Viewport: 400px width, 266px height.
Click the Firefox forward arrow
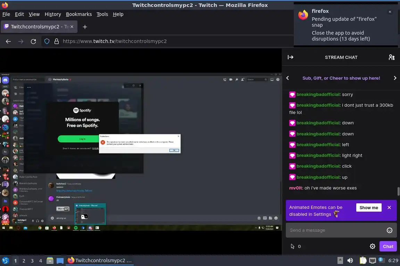[x=21, y=41]
